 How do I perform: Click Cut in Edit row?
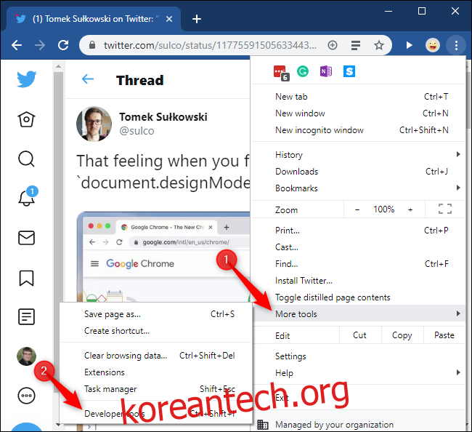click(x=359, y=335)
